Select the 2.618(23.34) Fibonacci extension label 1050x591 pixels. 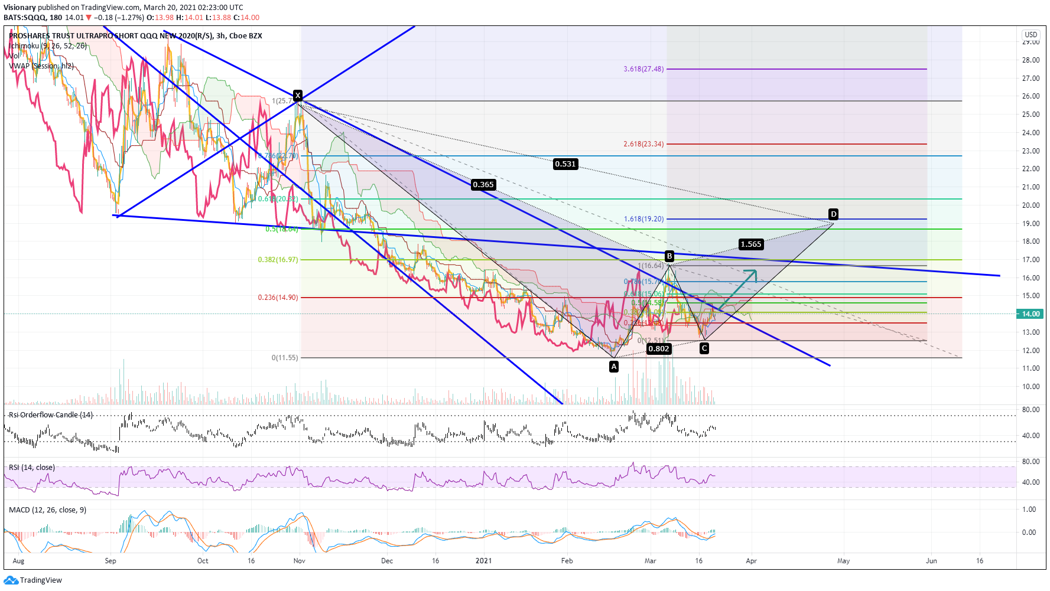[x=643, y=144]
